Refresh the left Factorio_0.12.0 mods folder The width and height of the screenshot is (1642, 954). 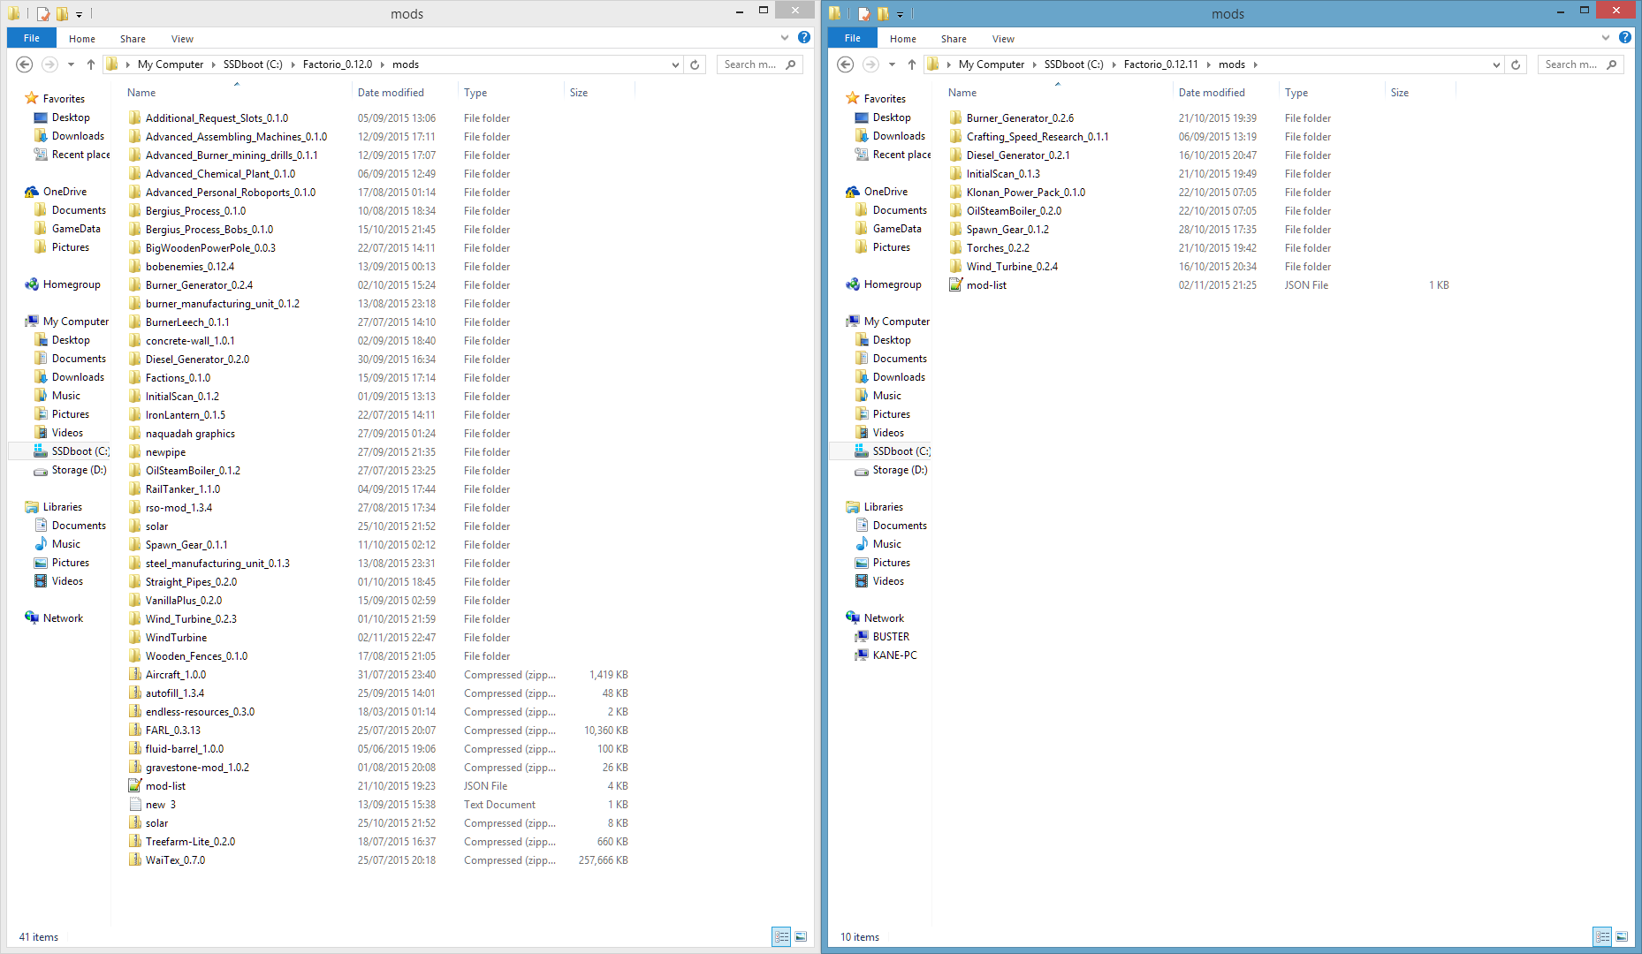coord(695,64)
